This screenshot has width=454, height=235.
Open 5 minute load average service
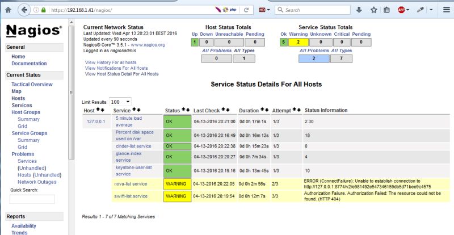129,121
